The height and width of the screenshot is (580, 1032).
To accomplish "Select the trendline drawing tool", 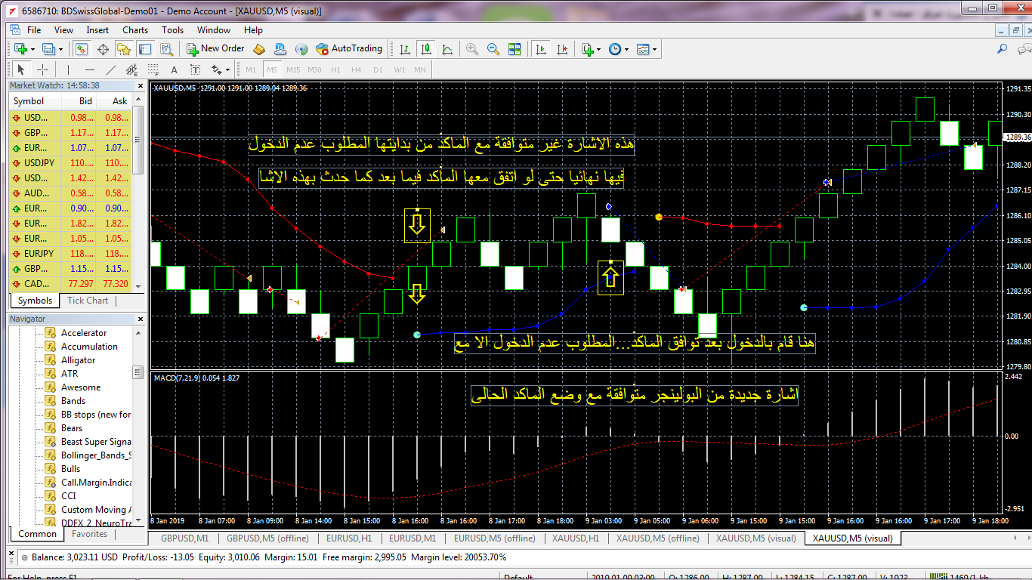I will tap(111, 69).
